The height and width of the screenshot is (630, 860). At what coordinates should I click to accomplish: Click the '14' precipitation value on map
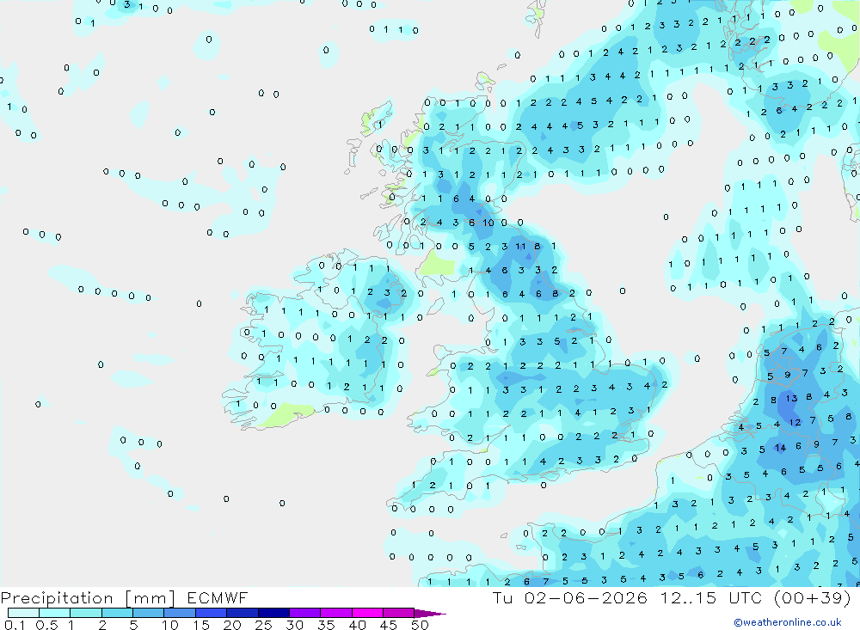click(x=780, y=448)
